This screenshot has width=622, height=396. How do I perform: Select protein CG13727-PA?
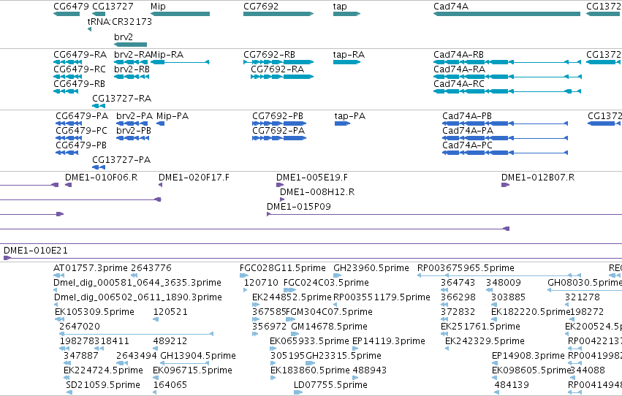point(99,167)
